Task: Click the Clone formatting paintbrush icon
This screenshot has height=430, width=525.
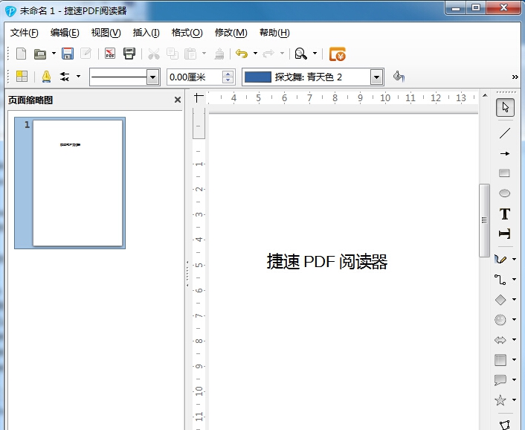Action: pos(219,54)
